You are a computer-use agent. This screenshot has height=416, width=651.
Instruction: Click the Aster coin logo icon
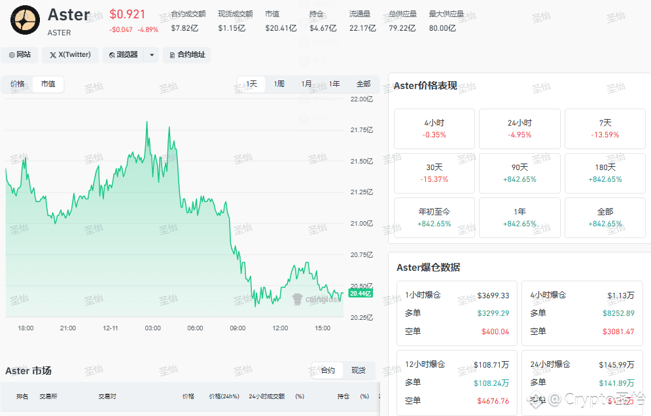24,20
